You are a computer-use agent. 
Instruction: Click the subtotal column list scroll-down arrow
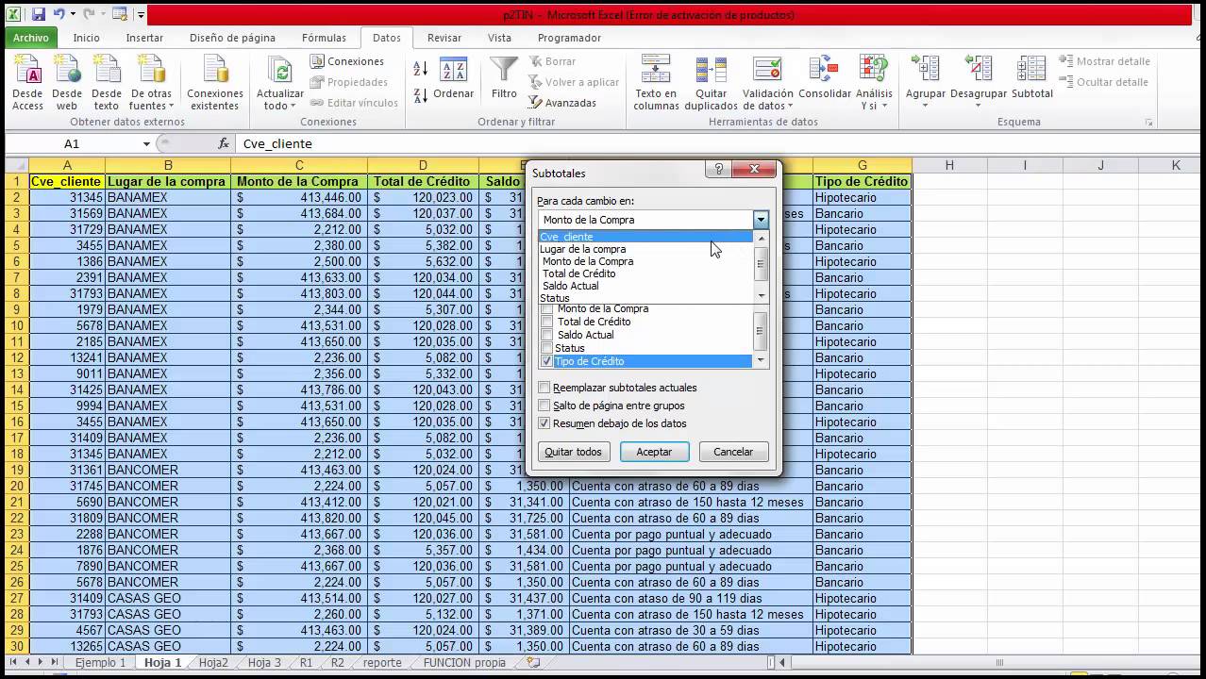(x=761, y=361)
